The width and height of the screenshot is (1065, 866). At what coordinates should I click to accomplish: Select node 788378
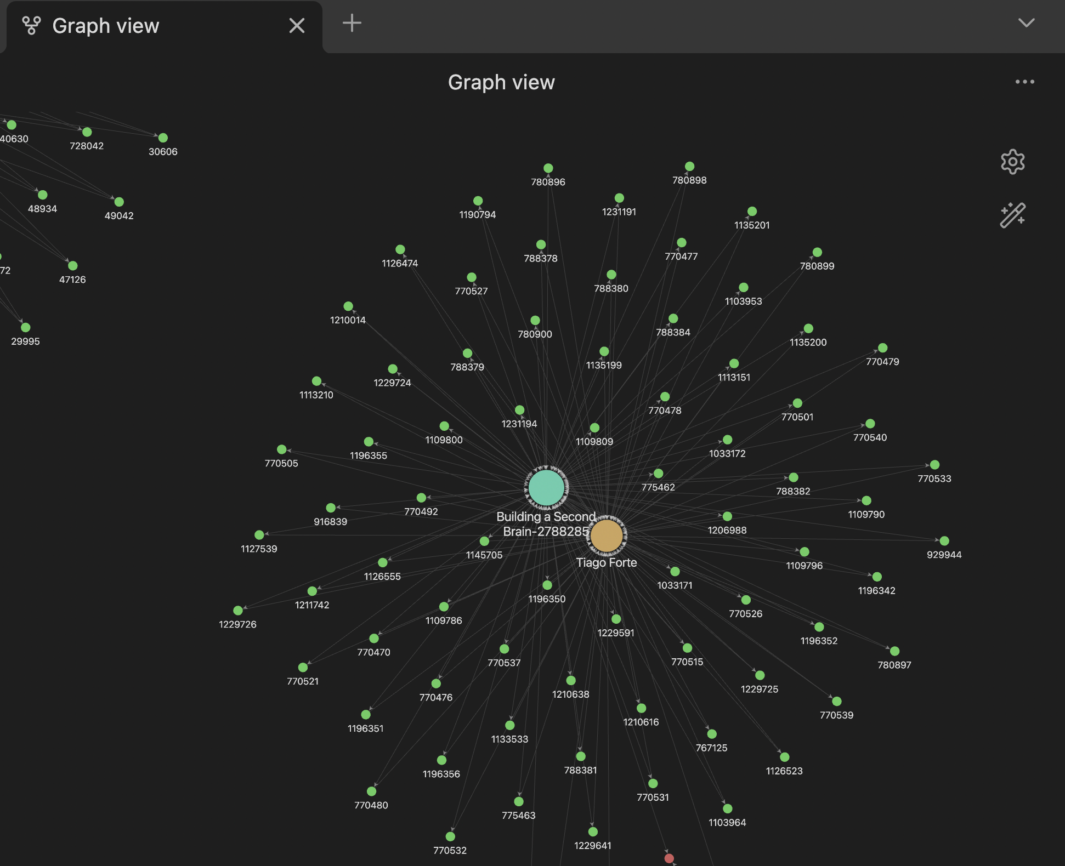[541, 244]
